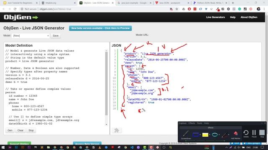Image resolution: width=268 pixels, height=150 pixels.
Task: Open the recorder's Effects menu
Action: [192, 123]
